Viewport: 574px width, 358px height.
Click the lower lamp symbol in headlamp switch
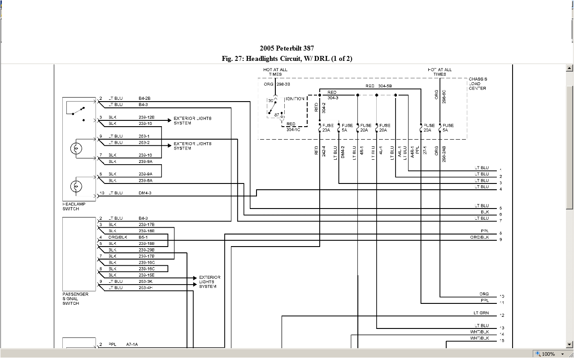click(x=76, y=186)
